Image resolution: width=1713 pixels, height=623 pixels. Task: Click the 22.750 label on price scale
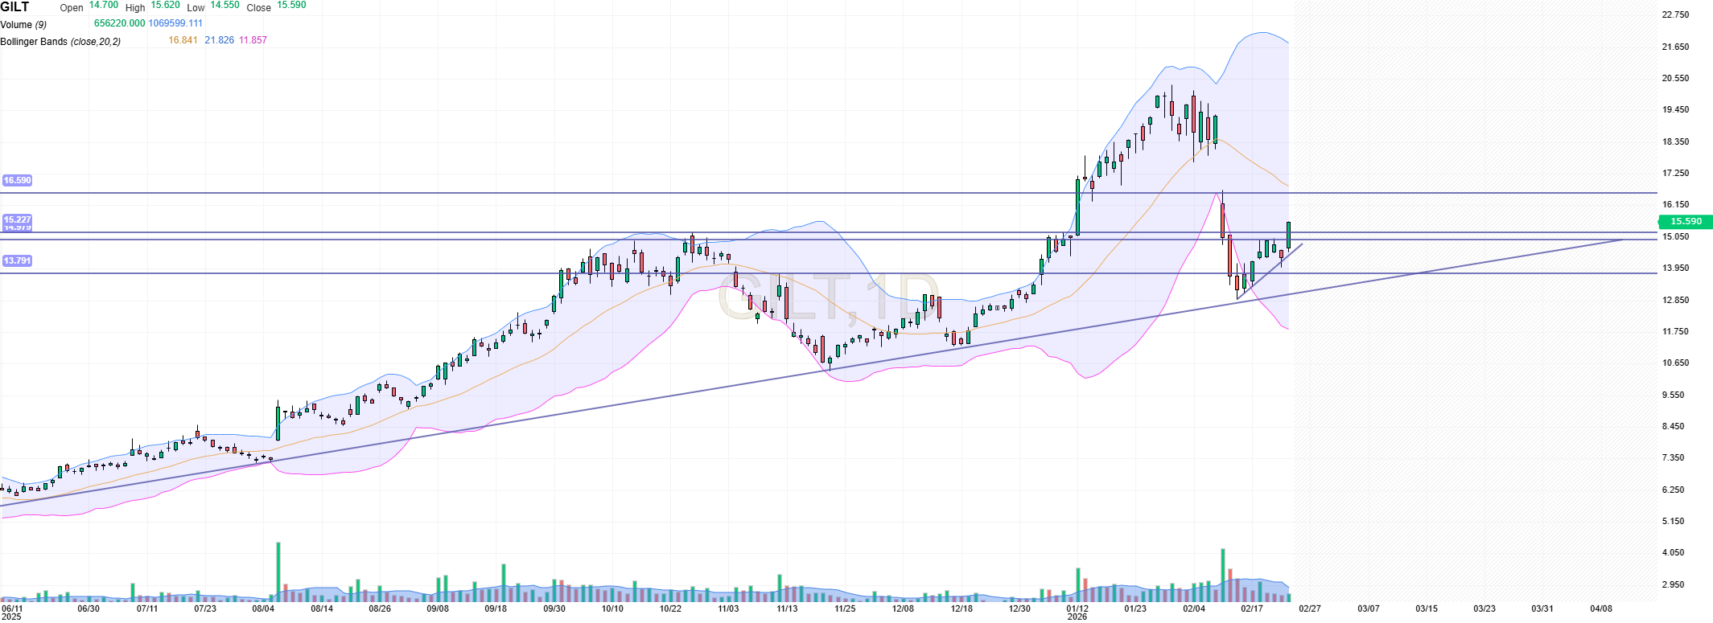[x=1675, y=15]
